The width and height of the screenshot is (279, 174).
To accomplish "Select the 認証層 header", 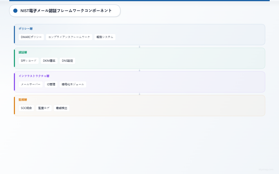I will click(23, 52).
